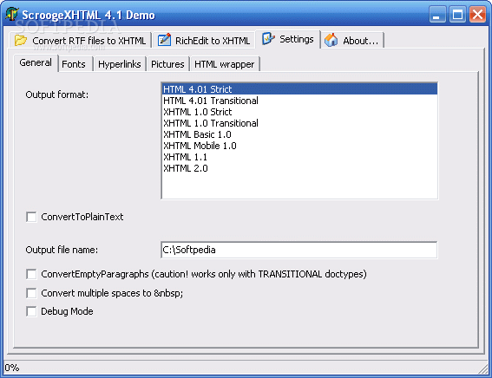Go to the Pictures sub-tab
This screenshot has width=492, height=378.
coord(167,64)
